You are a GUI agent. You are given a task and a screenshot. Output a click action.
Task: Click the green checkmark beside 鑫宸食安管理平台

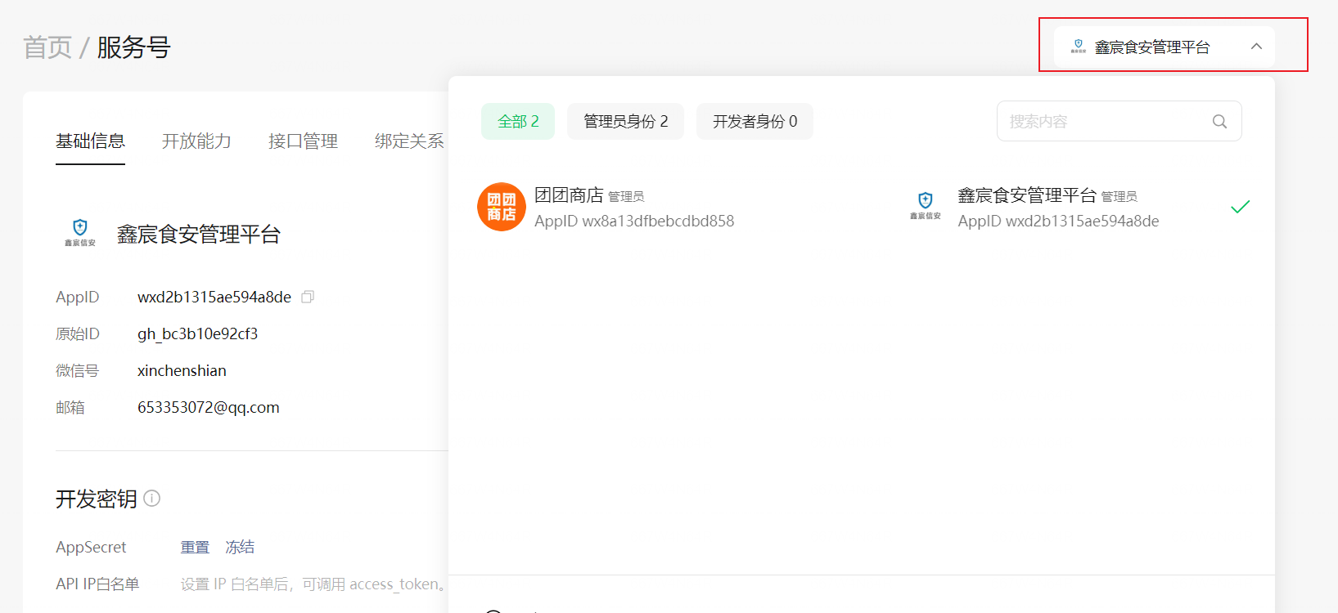pyautogui.click(x=1240, y=207)
